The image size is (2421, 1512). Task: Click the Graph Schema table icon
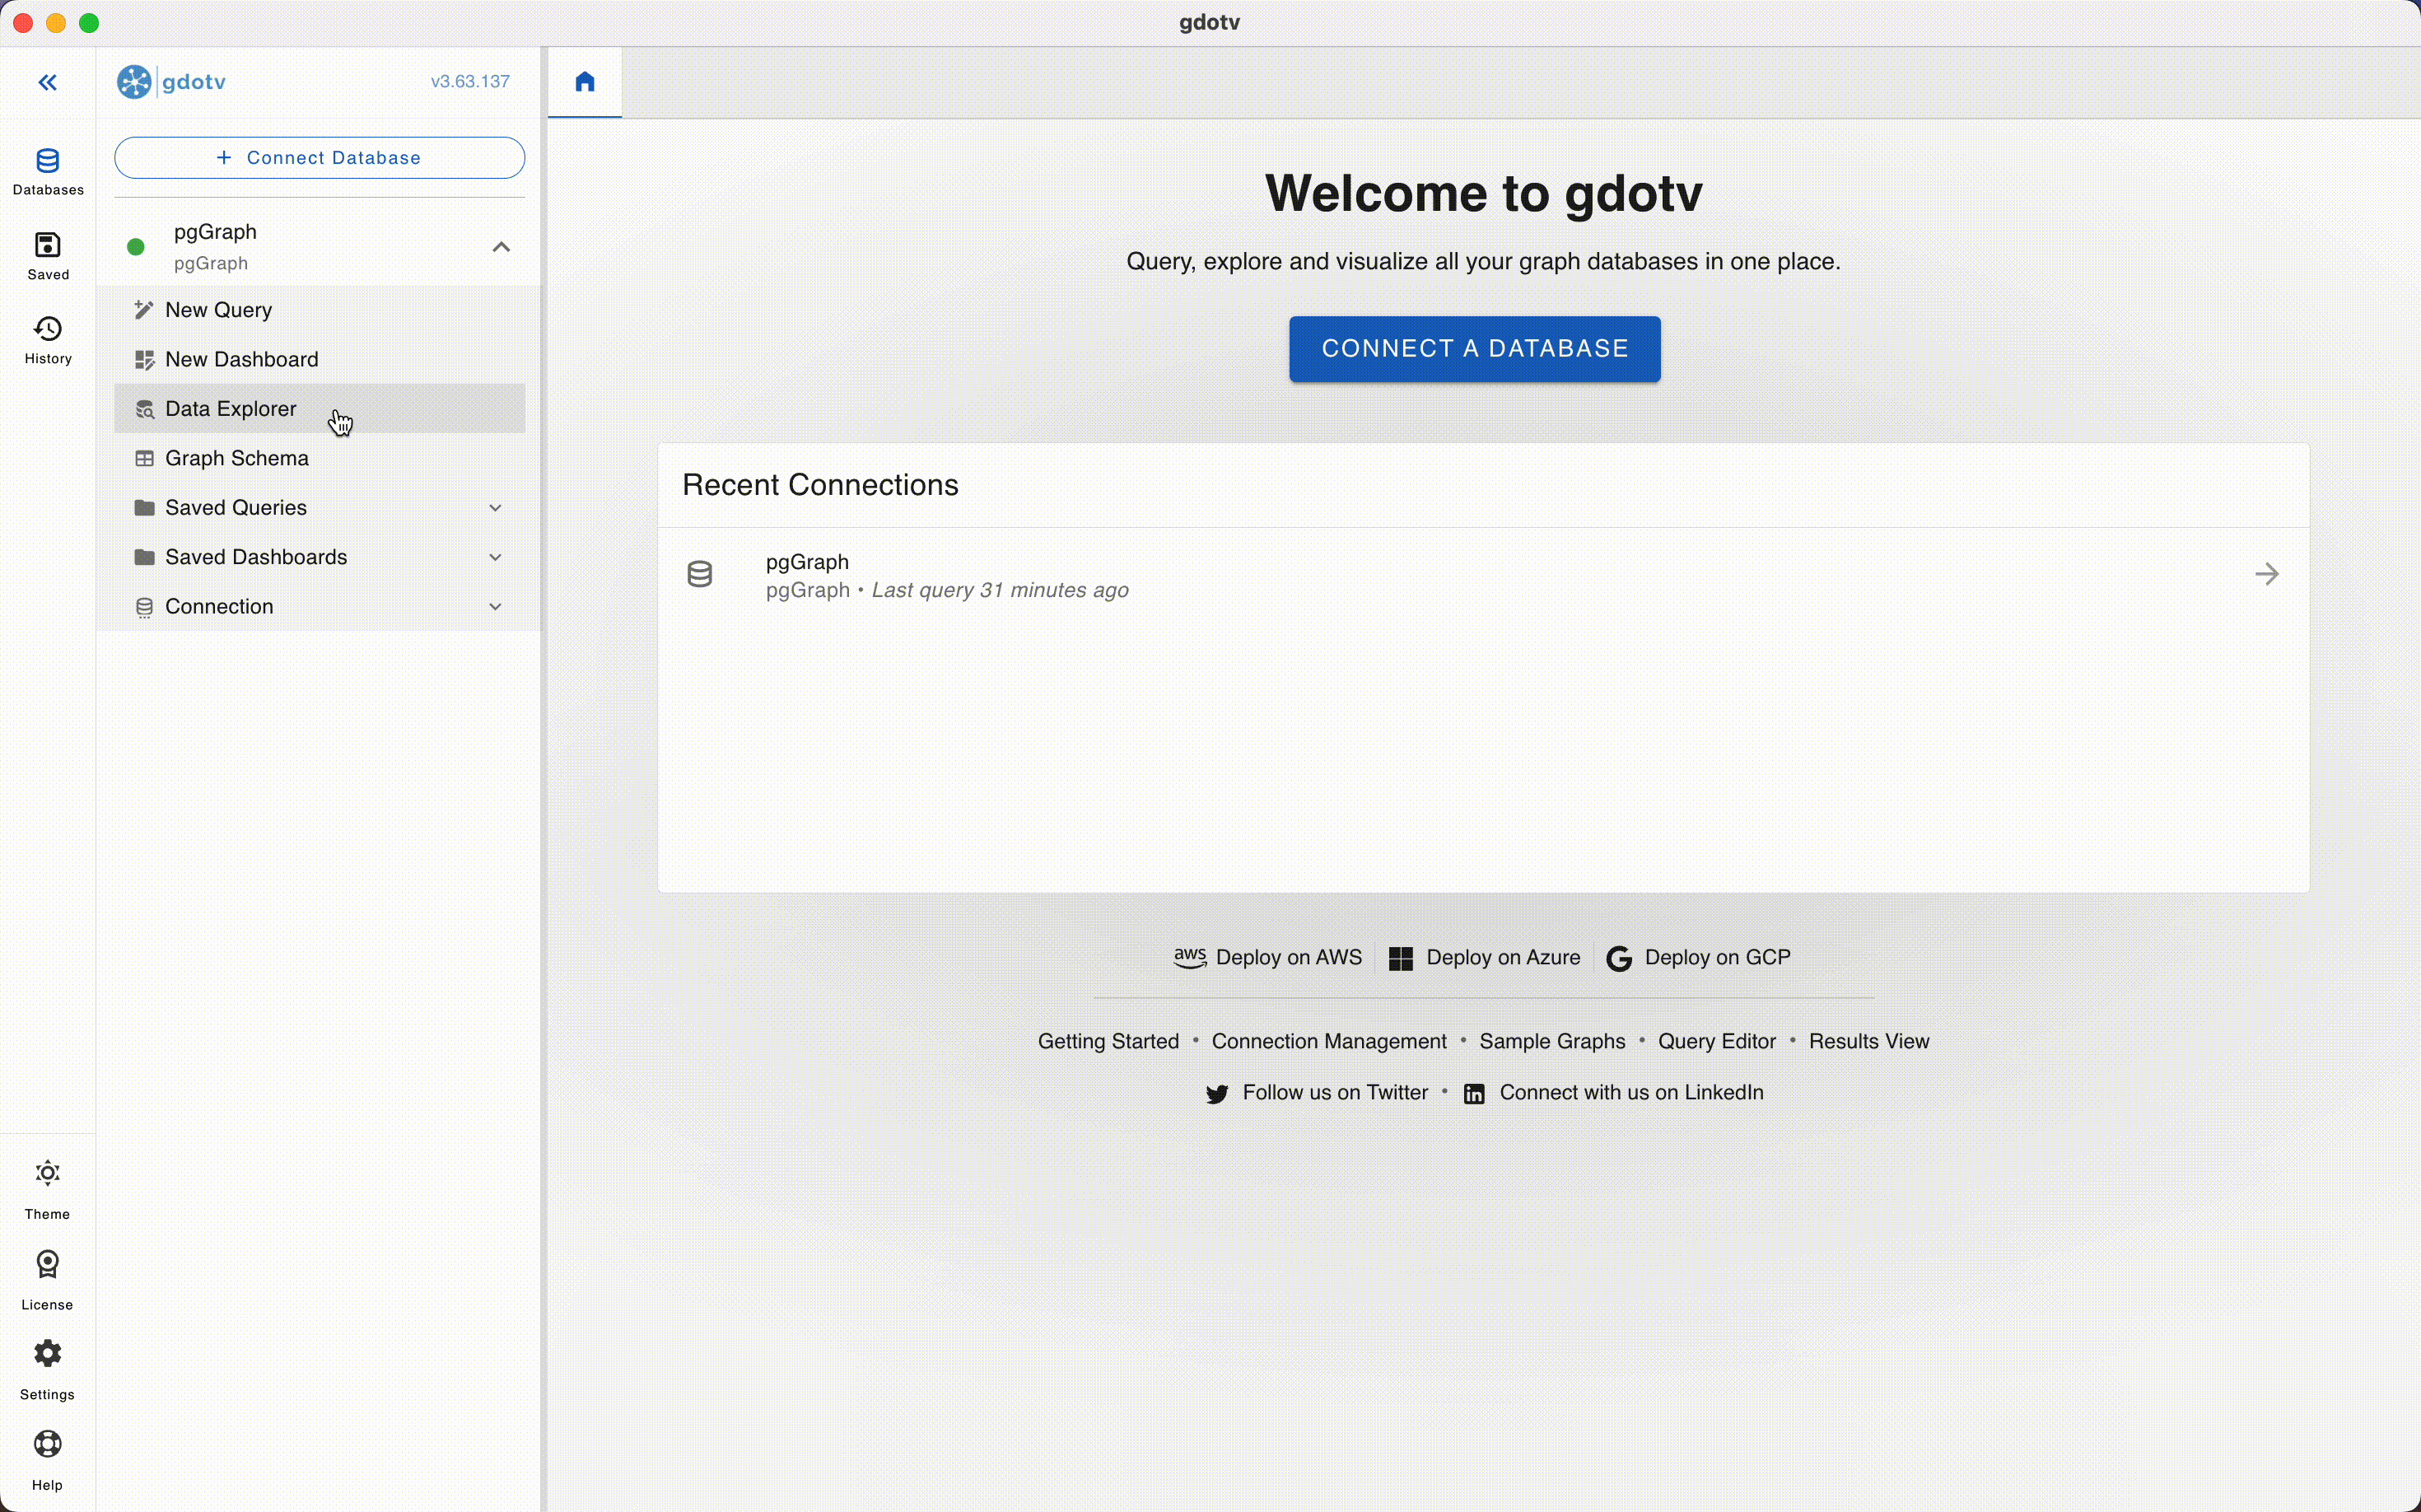(x=144, y=459)
